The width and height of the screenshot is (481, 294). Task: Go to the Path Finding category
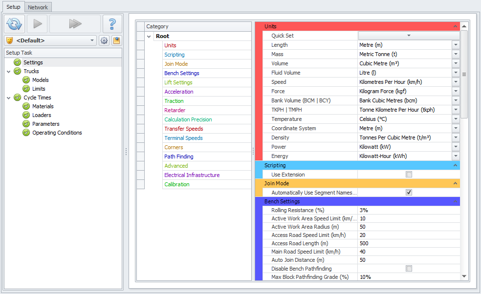(178, 157)
